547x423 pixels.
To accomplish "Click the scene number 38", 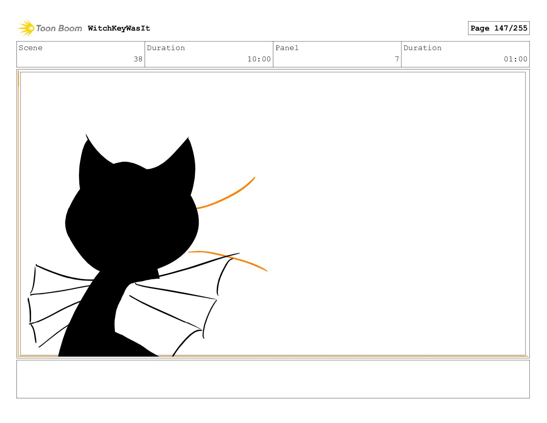I will tap(138, 59).
